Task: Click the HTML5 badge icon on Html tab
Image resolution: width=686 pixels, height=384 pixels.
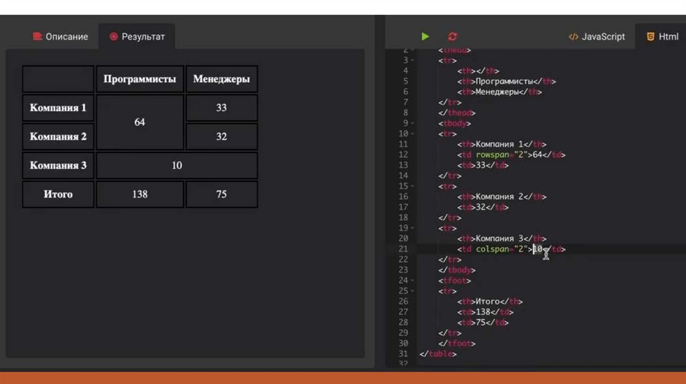Action: tap(650, 37)
